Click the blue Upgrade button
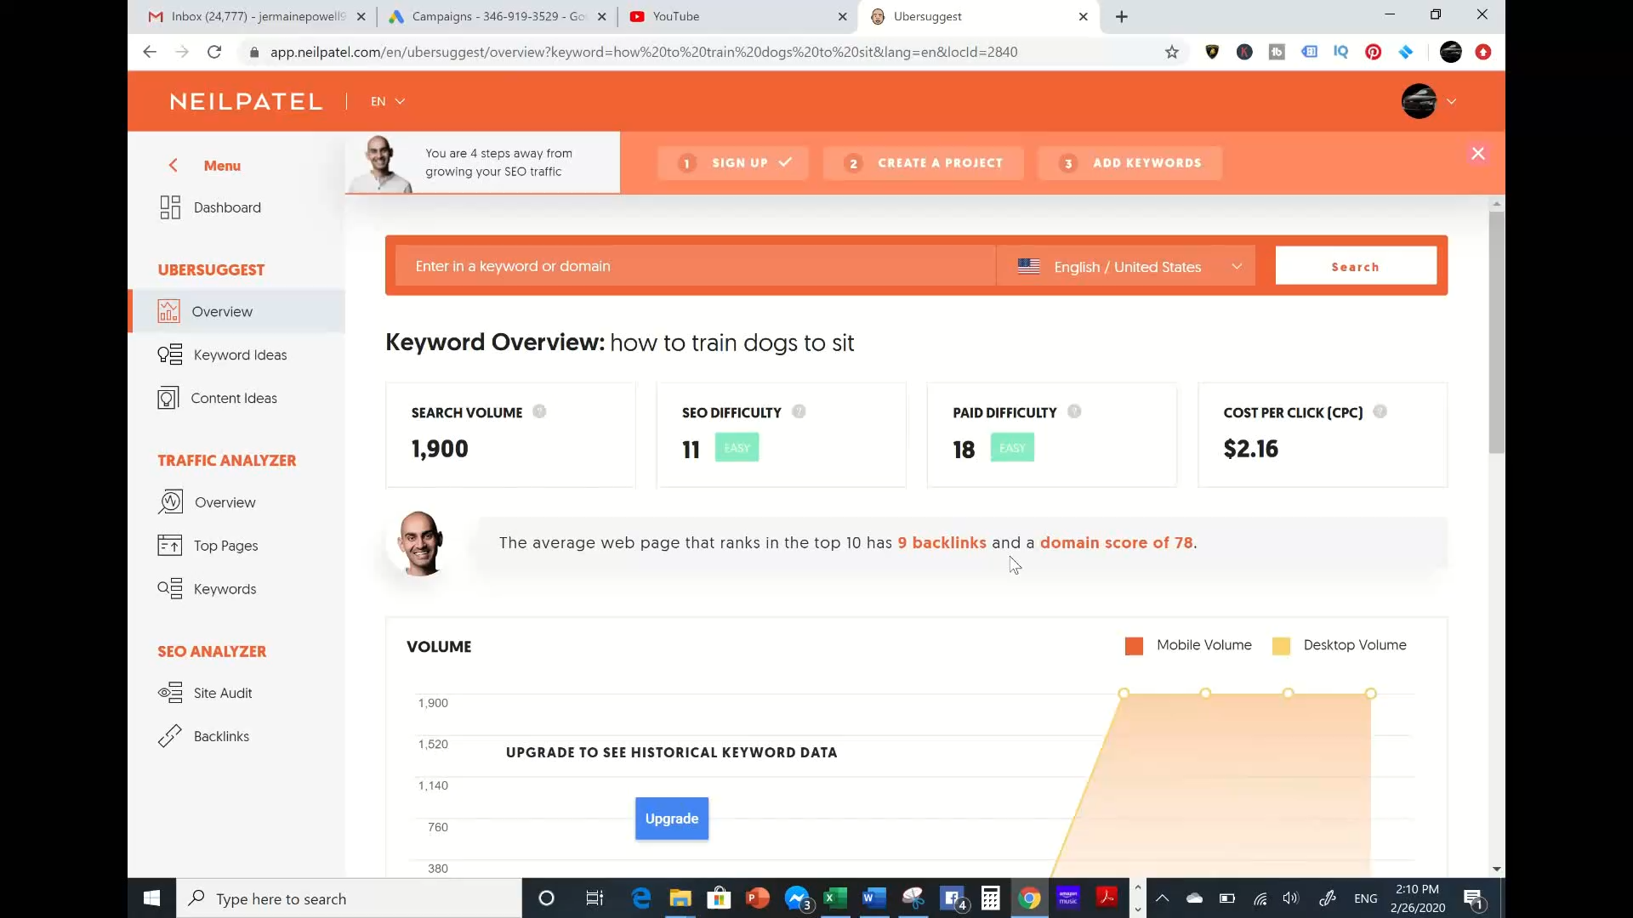The height and width of the screenshot is (918, 1633). pos(672,819)
